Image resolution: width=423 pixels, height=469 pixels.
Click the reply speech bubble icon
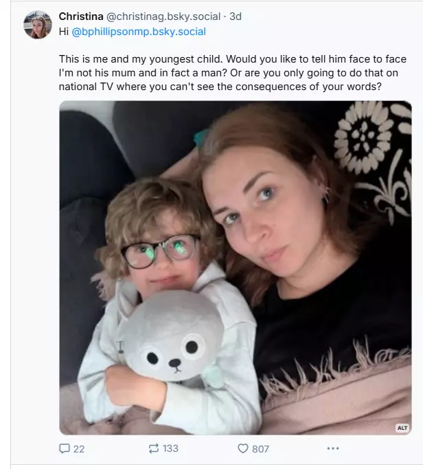tap(65, 448)
